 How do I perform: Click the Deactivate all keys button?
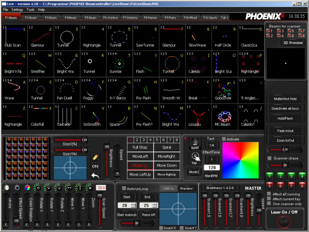coord(285,109)
